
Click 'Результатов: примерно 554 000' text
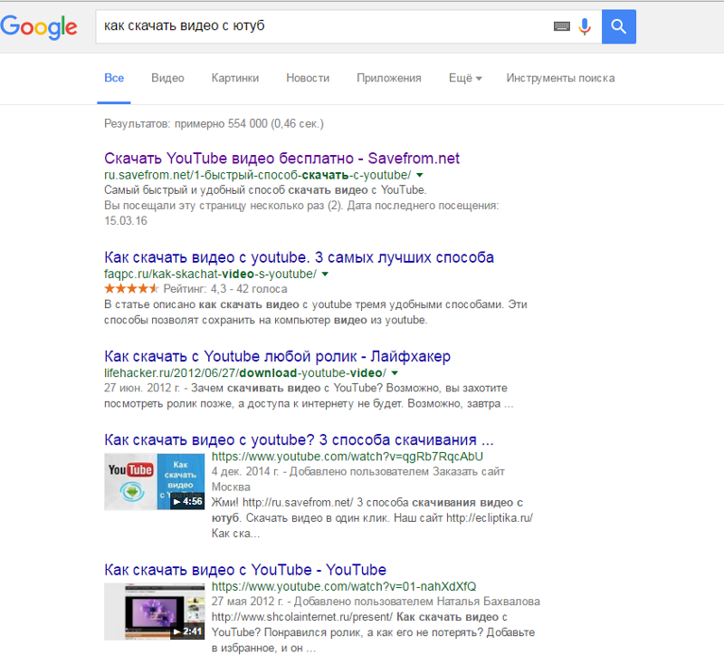[x=186, y=124]
